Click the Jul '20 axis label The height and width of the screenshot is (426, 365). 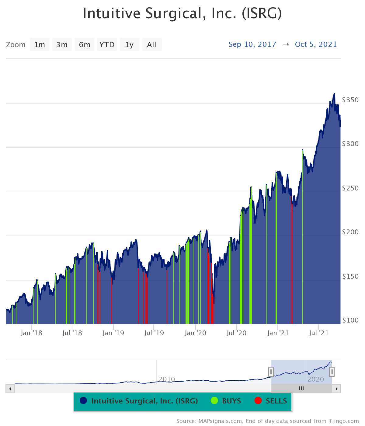[x=236, y=333]
